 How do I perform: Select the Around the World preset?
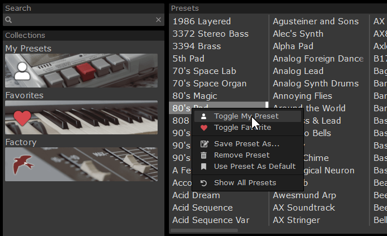tap(309, 107)
